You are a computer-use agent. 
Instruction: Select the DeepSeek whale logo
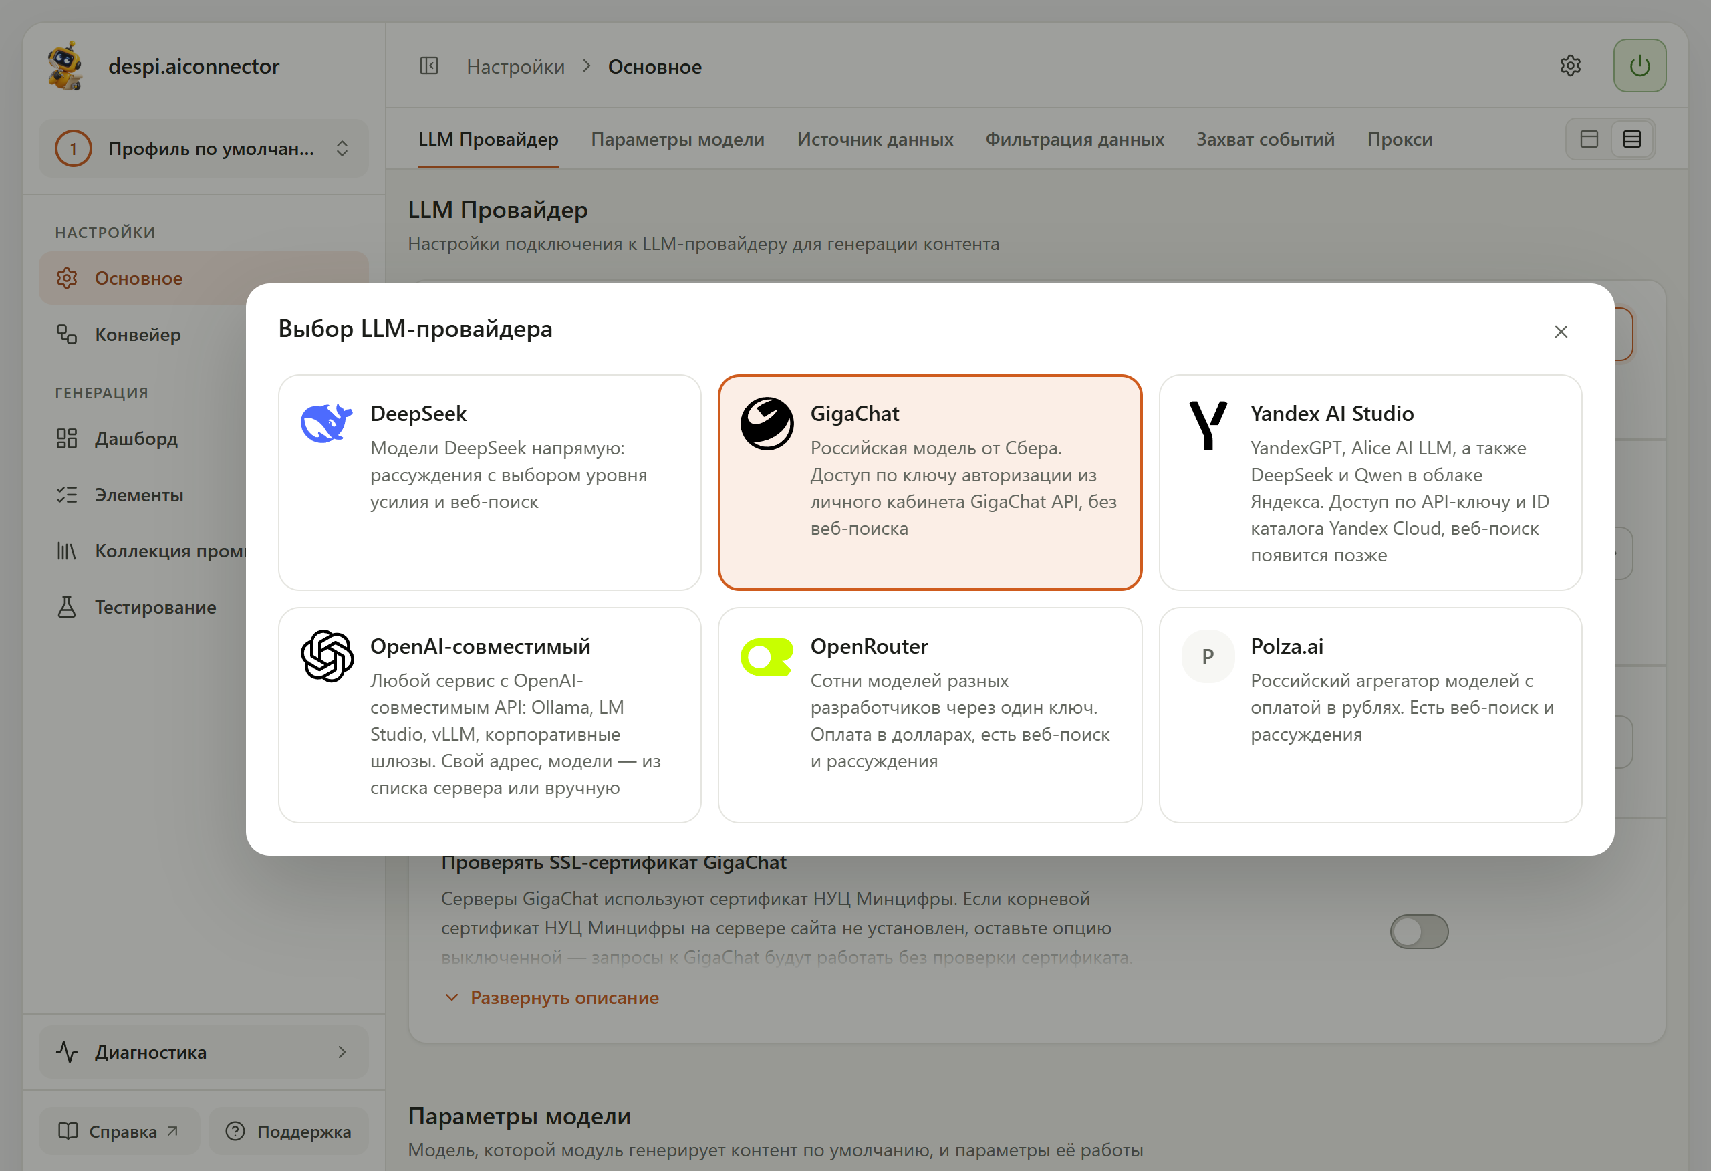click(326, 424)
